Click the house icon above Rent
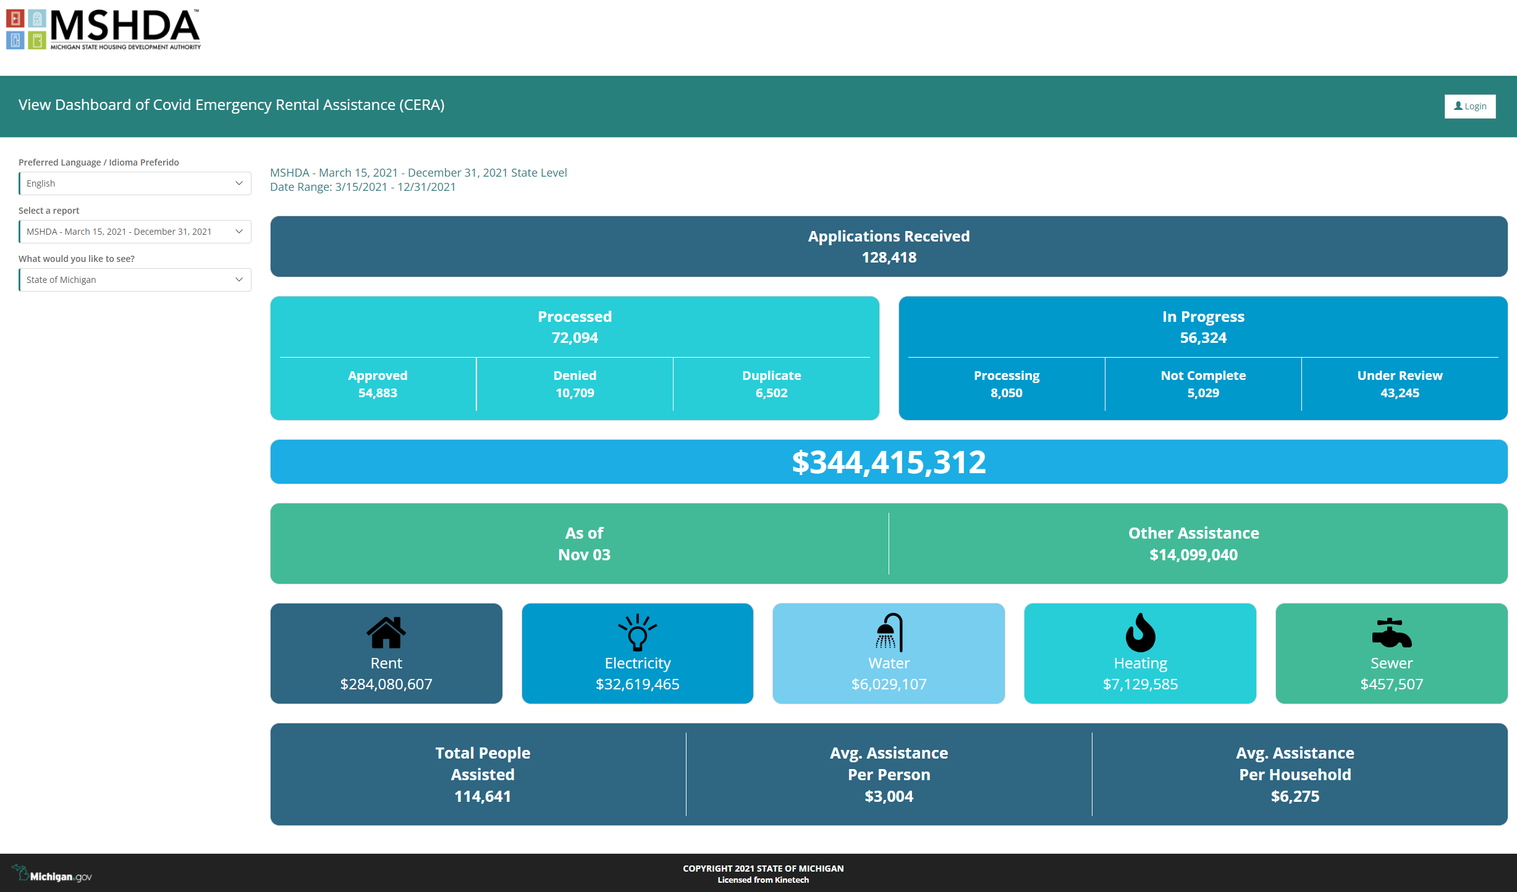 (386, 633)
